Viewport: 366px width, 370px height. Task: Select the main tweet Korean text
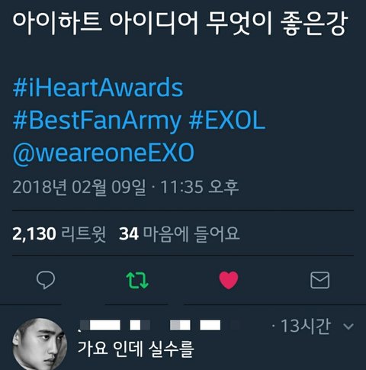point(180,23)
